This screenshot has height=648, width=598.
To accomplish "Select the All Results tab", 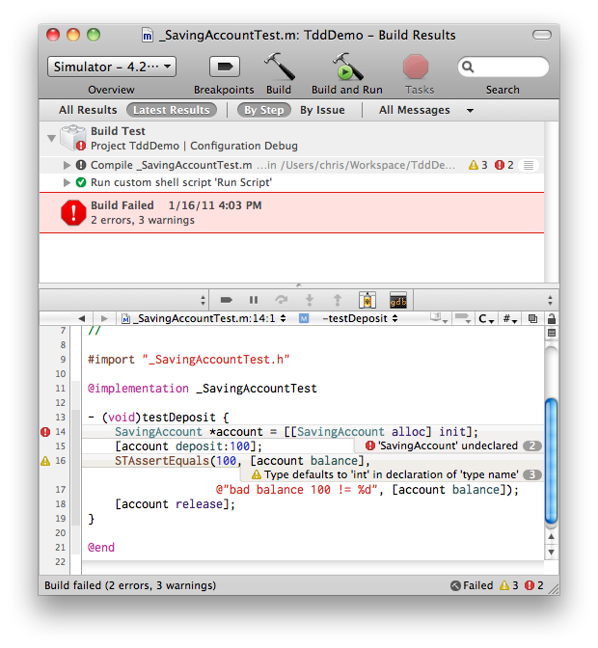I will (x=88, y=110).
